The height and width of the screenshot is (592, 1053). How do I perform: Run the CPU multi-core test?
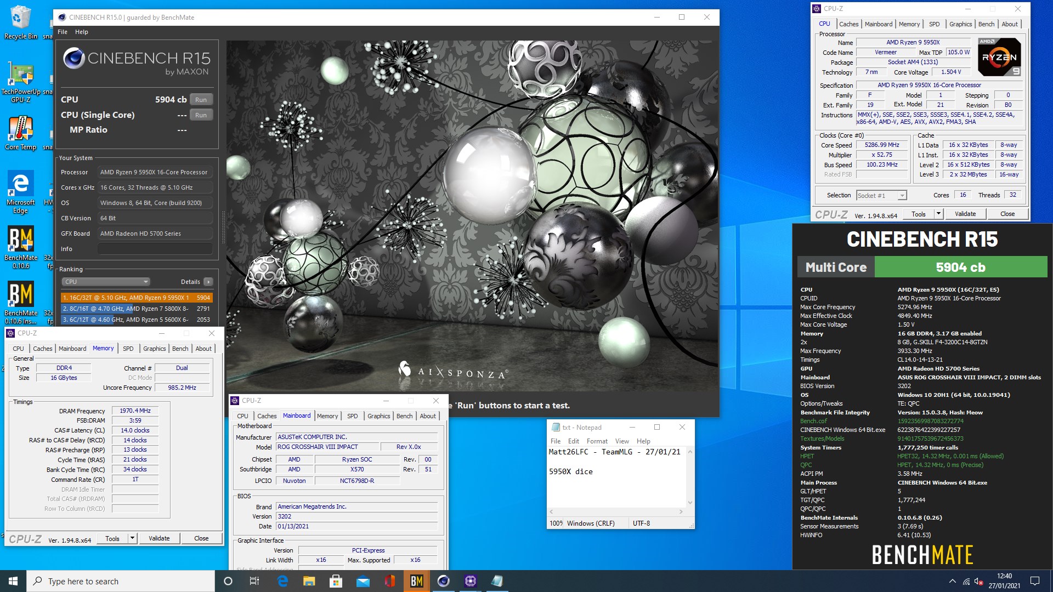(x=201, y=100)
